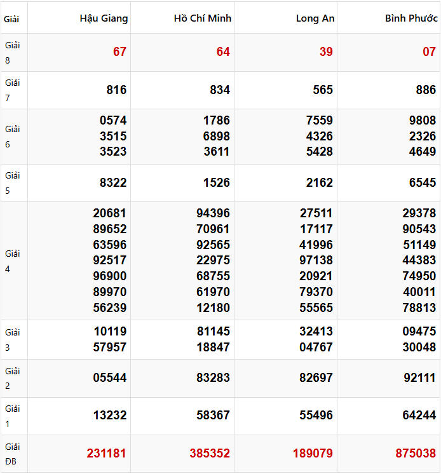Click Giải 3 value 30048
Screen dimensions: 441x474
point(419,347)
